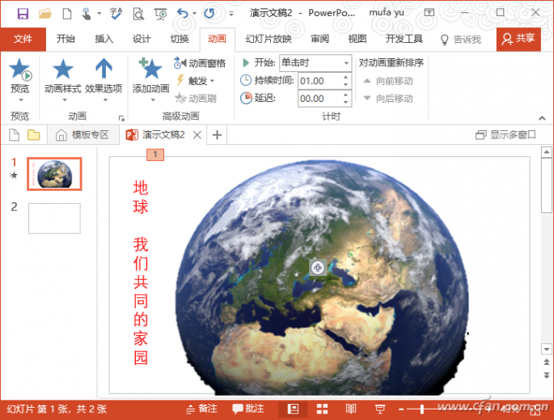Toggle the 备注 notes pane
Image resolution: width=554 pixels, height=420 pixels.
[x=201, y=409]
